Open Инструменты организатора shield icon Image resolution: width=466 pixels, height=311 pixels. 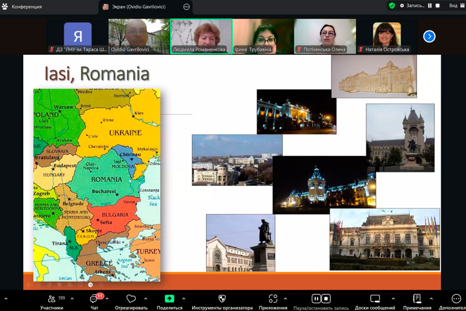(x=222, y=299)
